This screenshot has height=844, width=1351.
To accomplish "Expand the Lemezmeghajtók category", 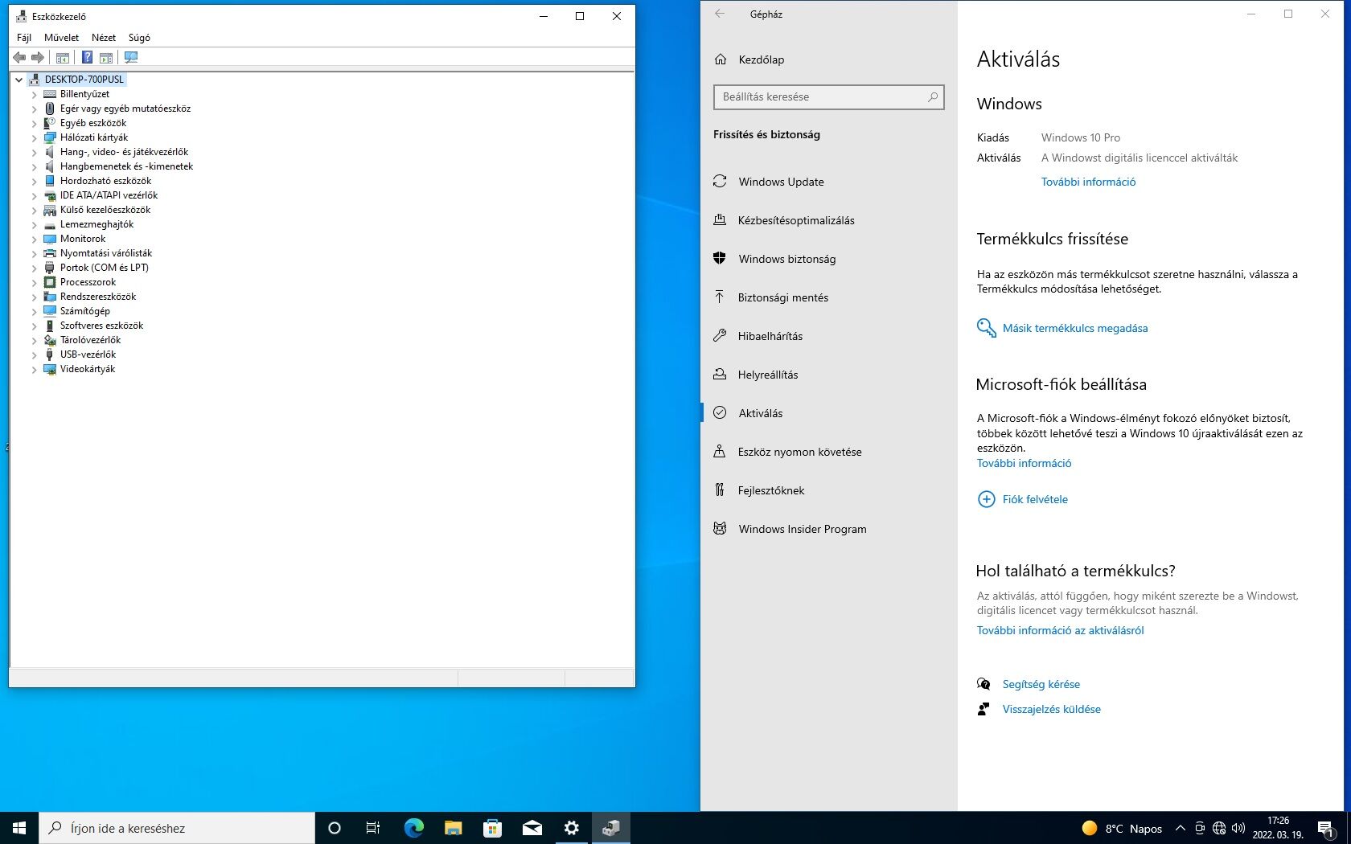I will (34, 224).
